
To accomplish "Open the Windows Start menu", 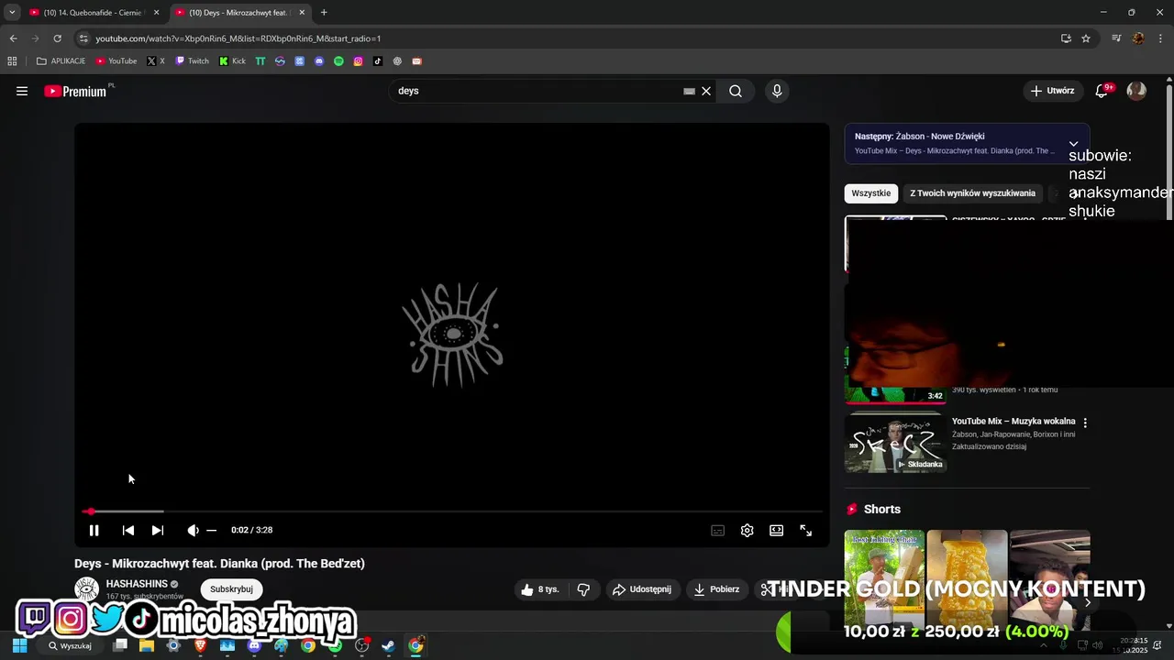I will coord(19,645).
